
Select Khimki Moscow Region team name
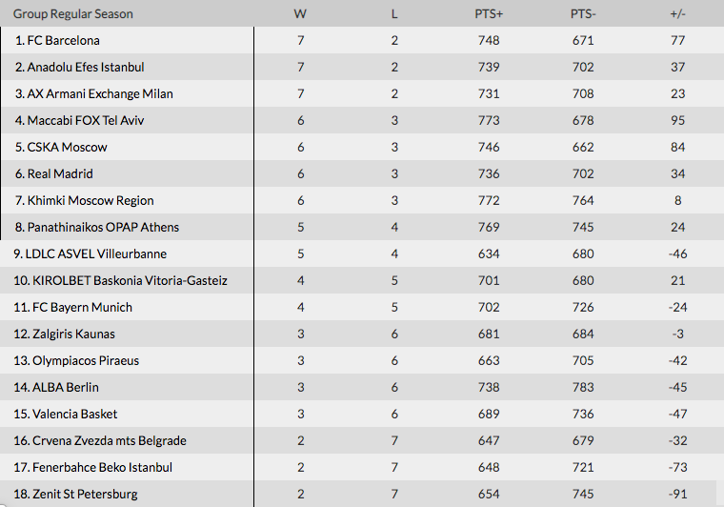tap(90, 201)
